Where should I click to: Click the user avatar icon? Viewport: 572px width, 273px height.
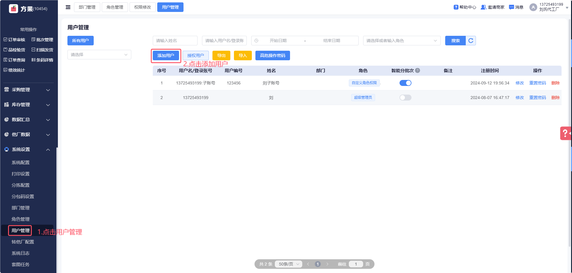tap(533, 7)
